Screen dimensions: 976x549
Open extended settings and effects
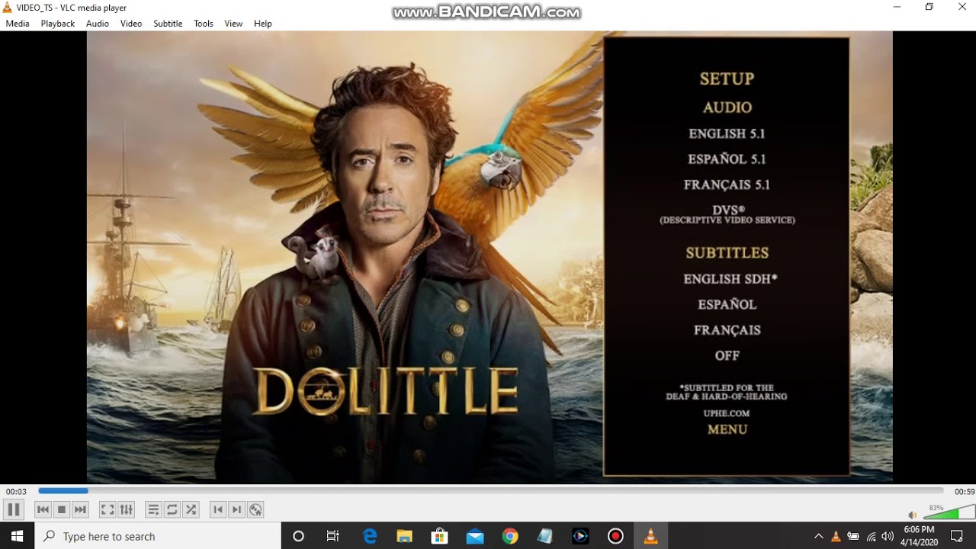tap(127, 509)
